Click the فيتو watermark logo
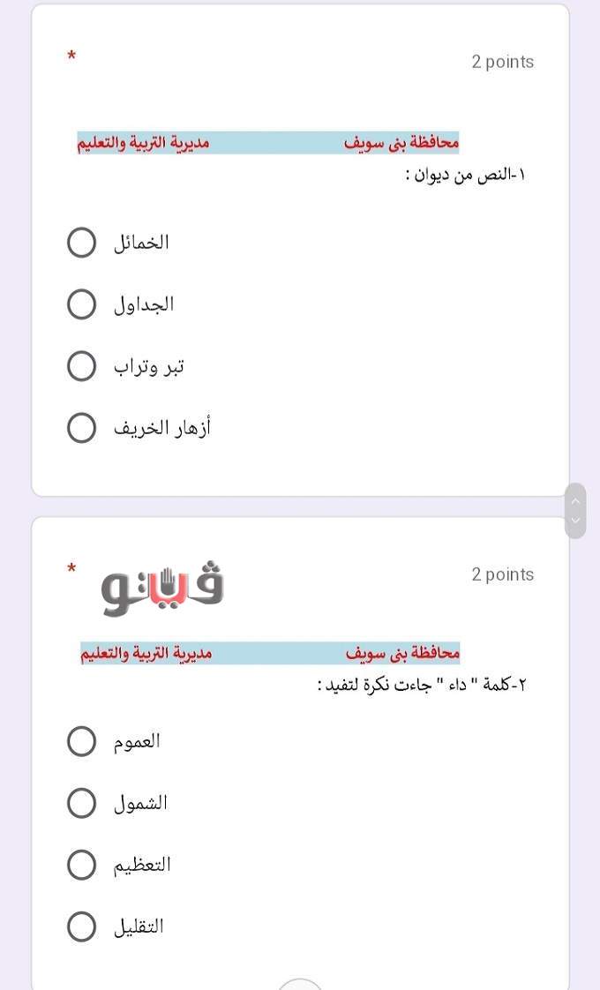 tap(162, 589)
